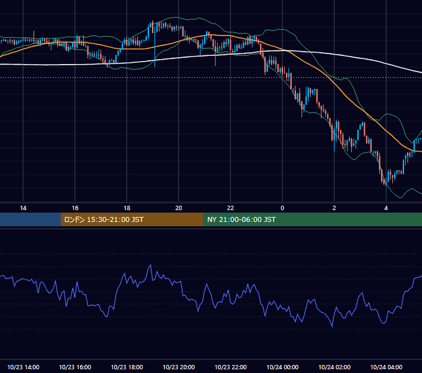The image size is (422, 373).
Task: Click the "4" hour label on price chart axis
Action: pyautogui.click(x=386, y=208)
